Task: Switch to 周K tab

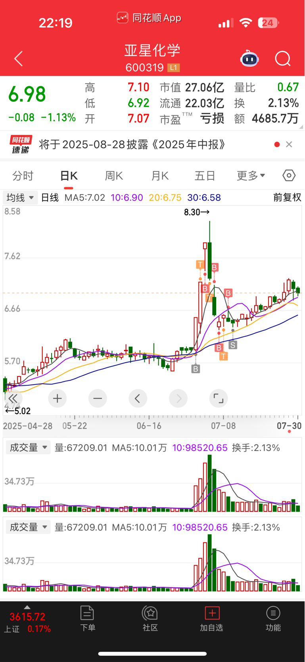Action: tap(114, 176)
